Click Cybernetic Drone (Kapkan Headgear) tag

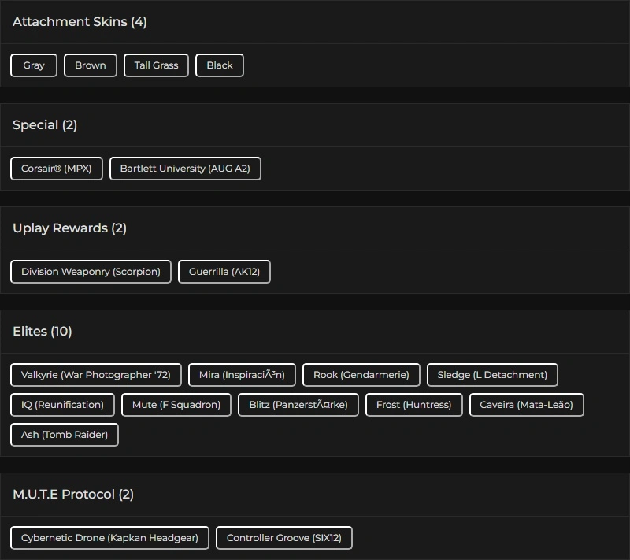point(109,538)
